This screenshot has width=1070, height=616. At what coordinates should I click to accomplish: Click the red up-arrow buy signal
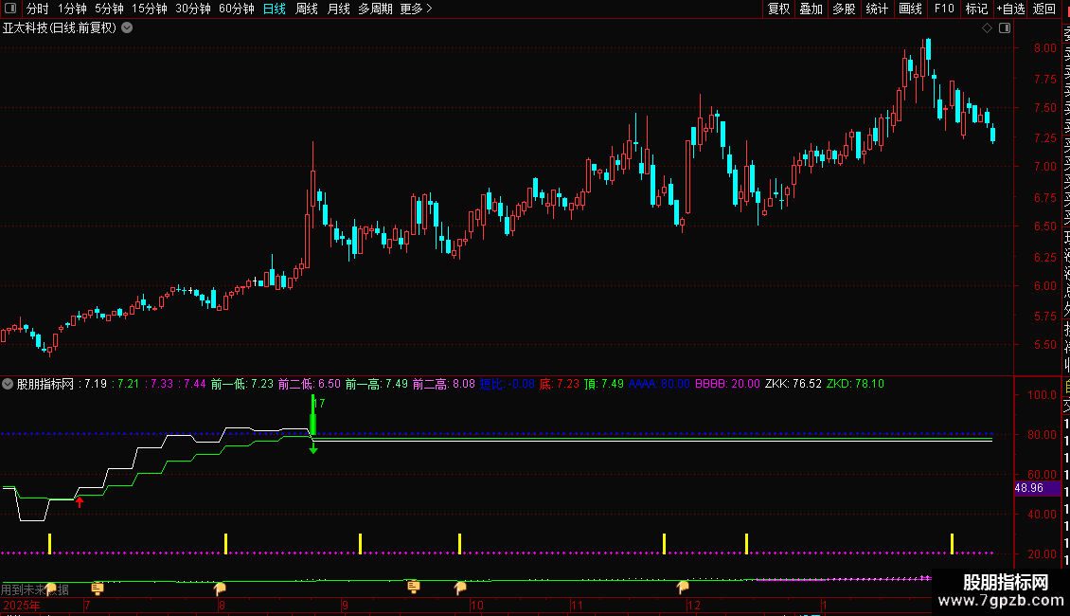coord(80,502)
